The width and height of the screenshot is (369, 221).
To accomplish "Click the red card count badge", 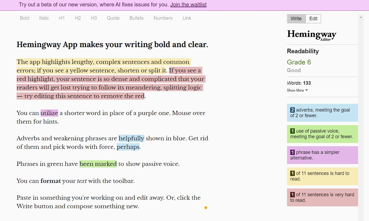I will point(292,195).
